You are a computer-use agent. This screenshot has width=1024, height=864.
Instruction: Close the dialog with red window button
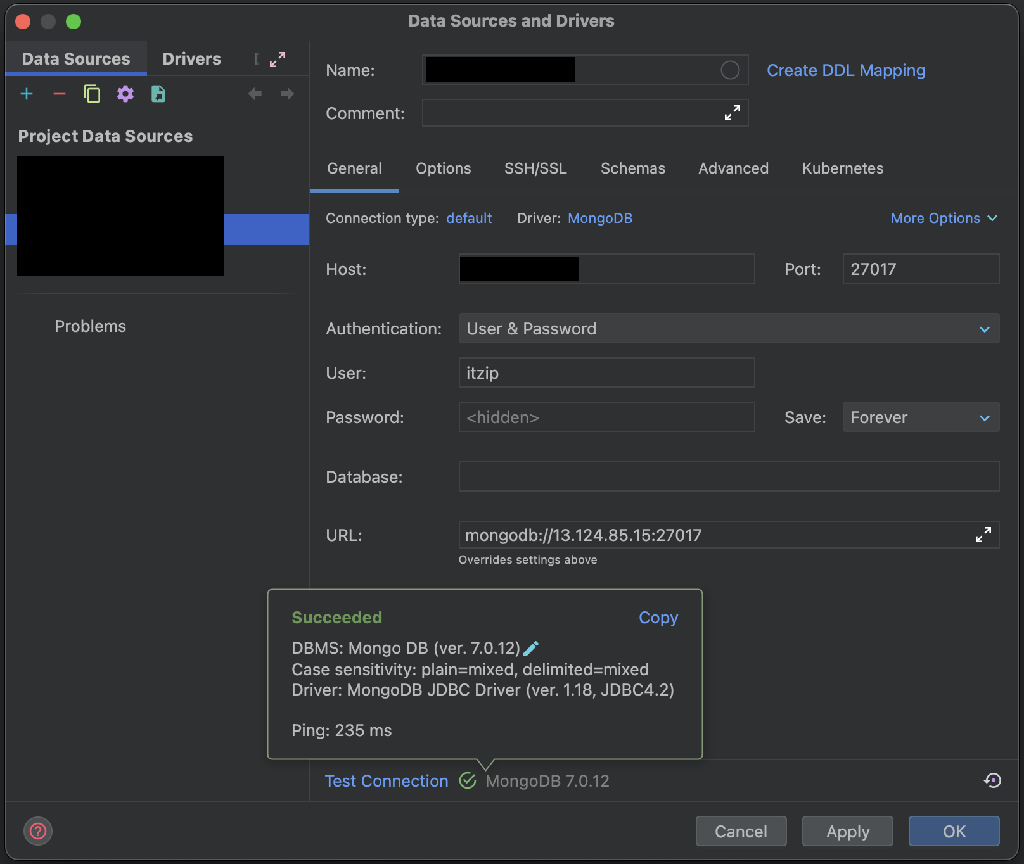pos(23,22)
